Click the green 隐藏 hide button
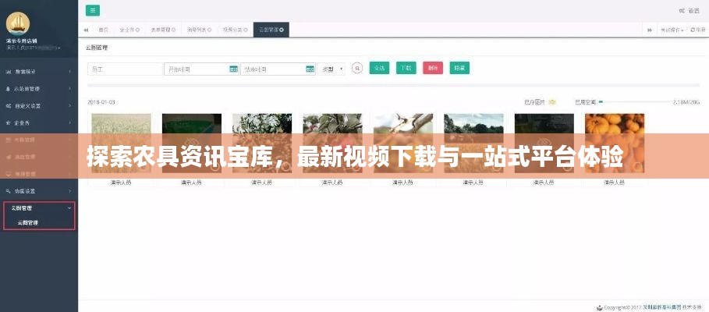The width and height of the screenshot is (709, 312). [x=459, y=68]
